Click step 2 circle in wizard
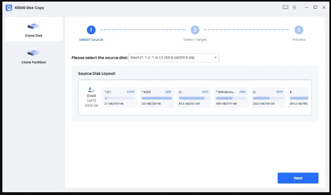This screenshot has height=195, width=331. [x=195, y=30]
